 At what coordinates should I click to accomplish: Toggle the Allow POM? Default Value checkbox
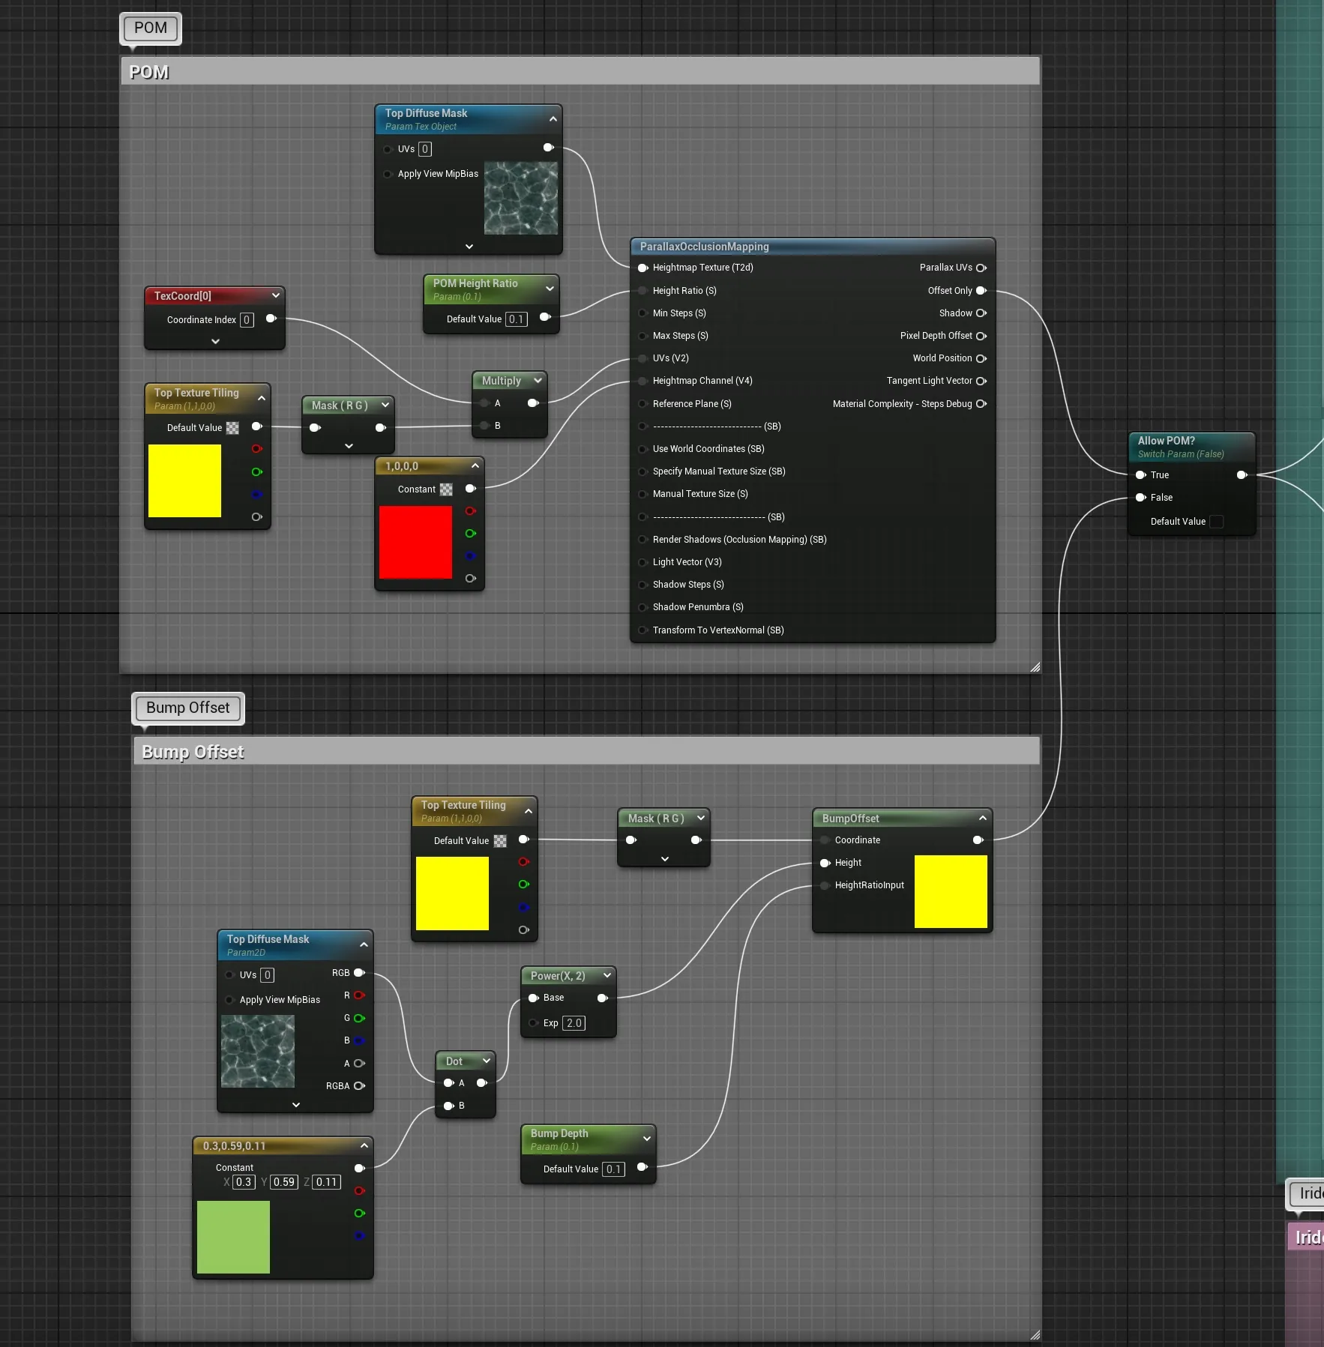[1217, 522]
